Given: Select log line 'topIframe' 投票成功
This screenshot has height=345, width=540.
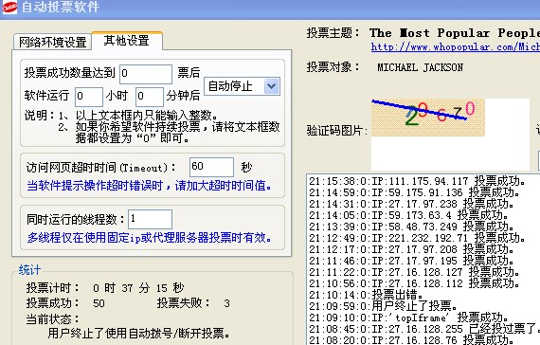Looking at the screenshot, I should click(x=408, y=318).
